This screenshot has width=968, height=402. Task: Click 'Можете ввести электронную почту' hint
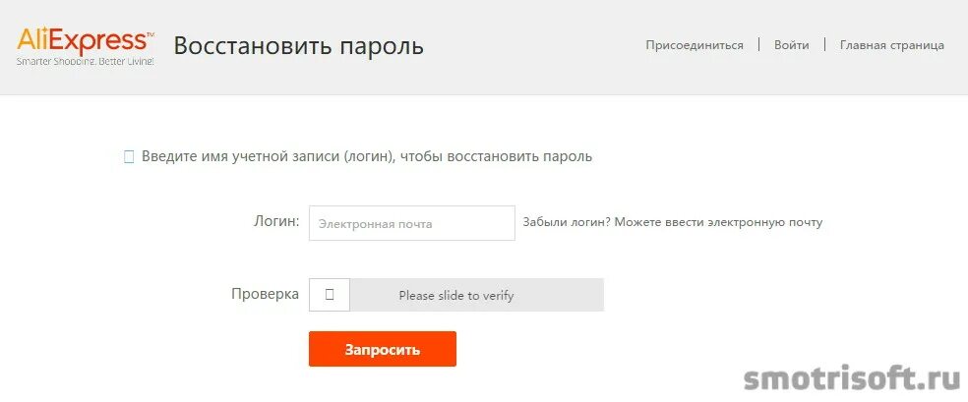pos(718,222)
